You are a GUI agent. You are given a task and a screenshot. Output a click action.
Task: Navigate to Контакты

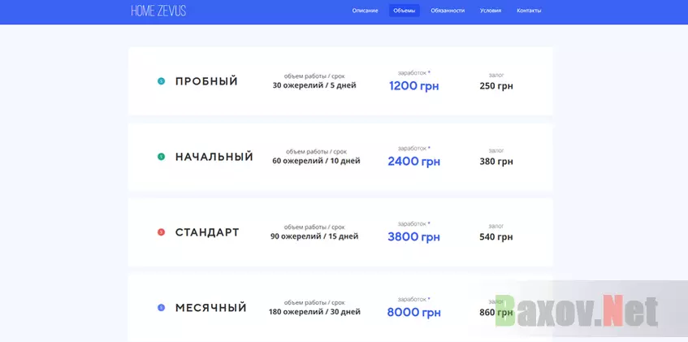click(x=529, y=11)
